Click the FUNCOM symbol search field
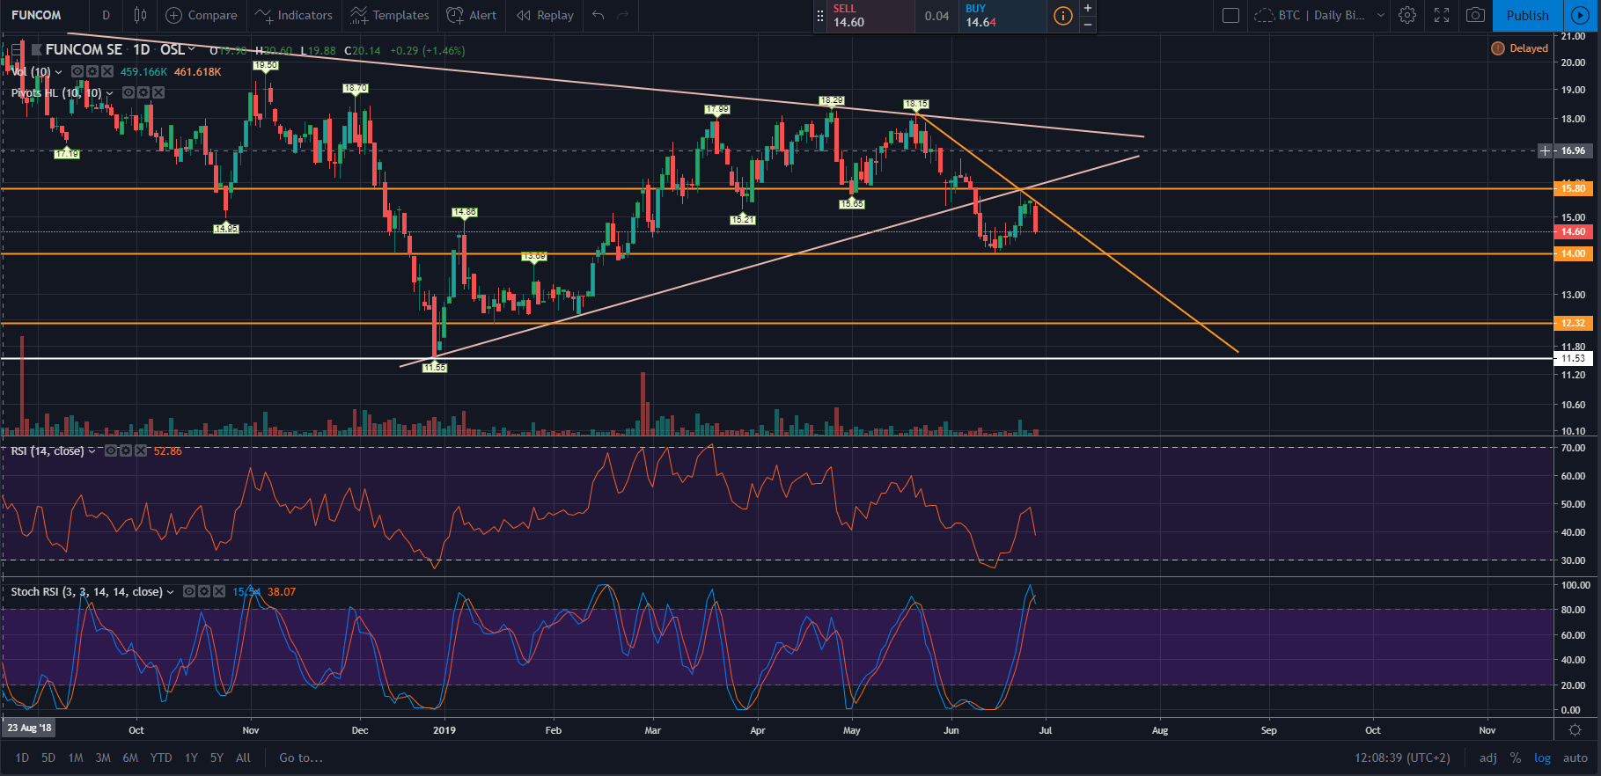Screen dimensions: 1601x776 point(44,15)
